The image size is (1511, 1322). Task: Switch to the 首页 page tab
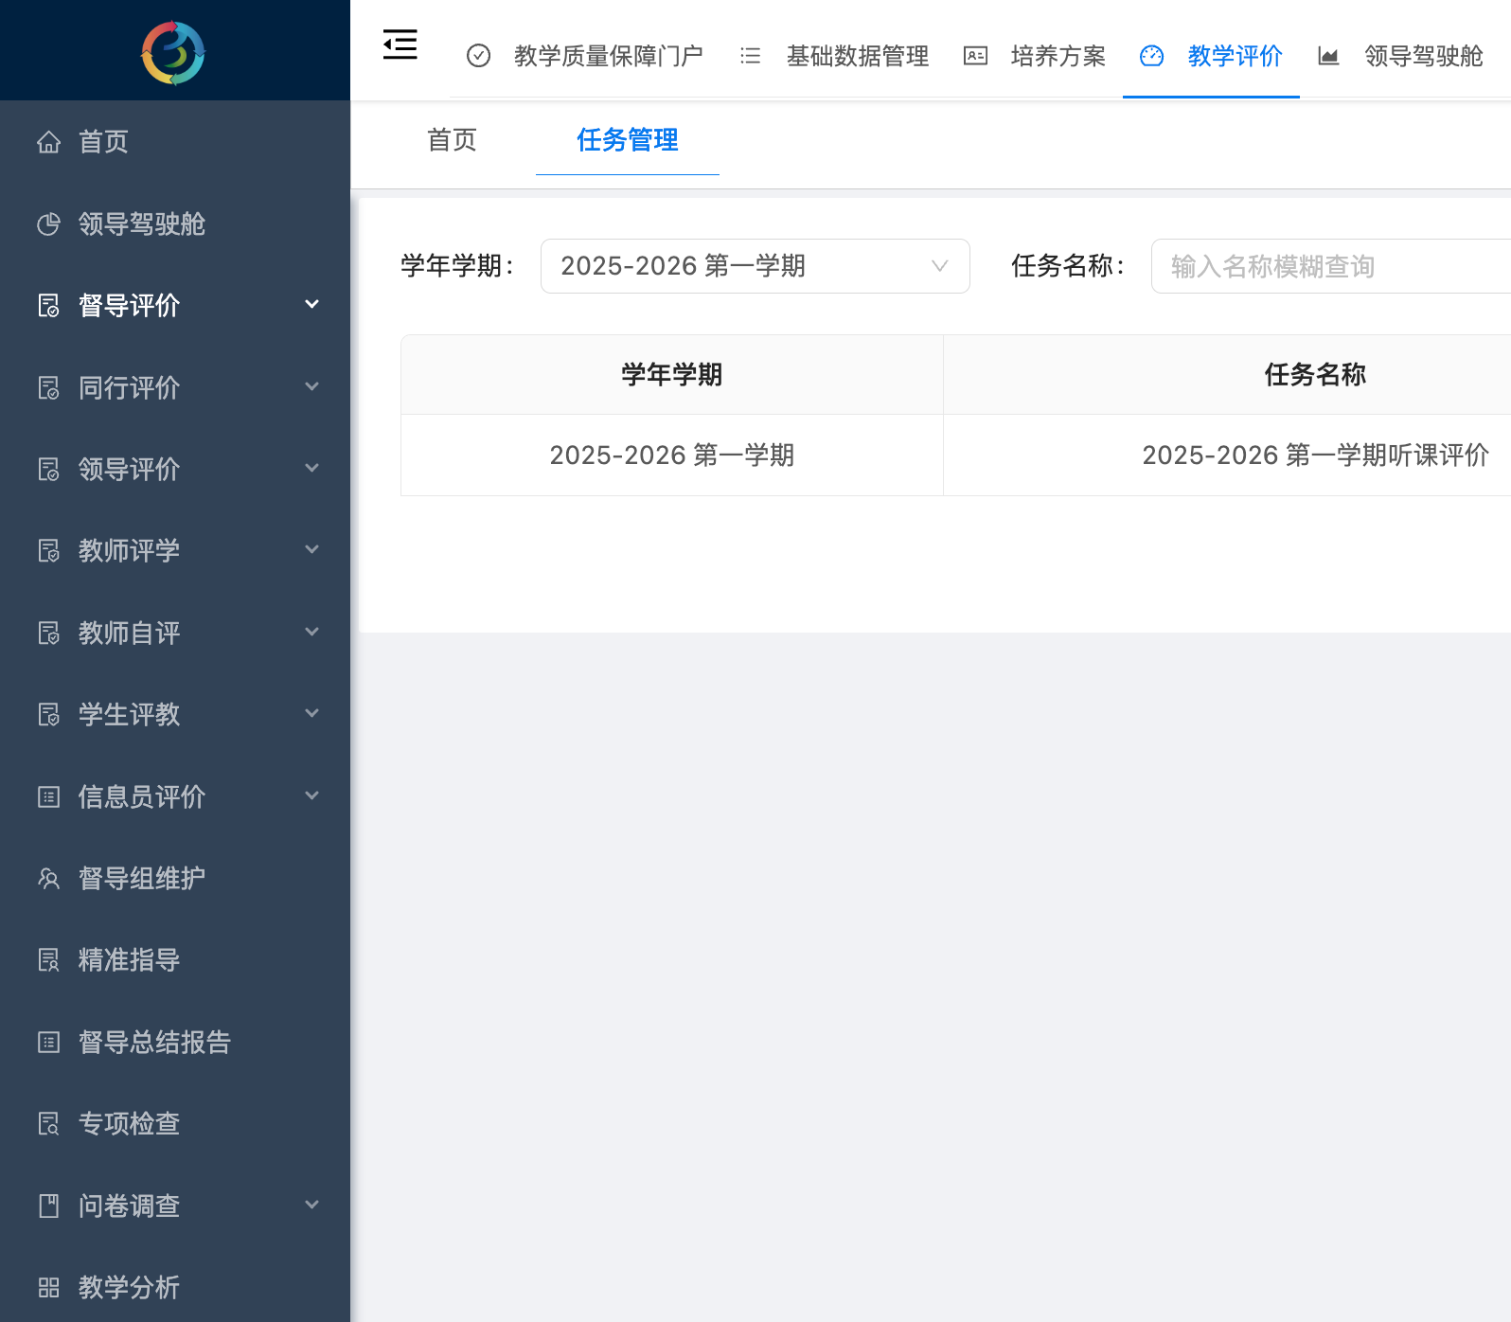point(452,140)
